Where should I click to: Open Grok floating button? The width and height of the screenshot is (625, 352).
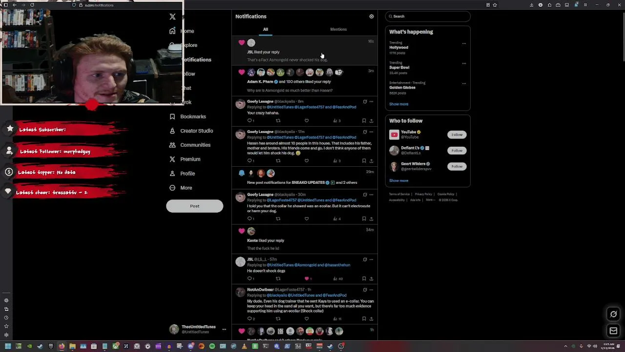(x=614, y=314)
